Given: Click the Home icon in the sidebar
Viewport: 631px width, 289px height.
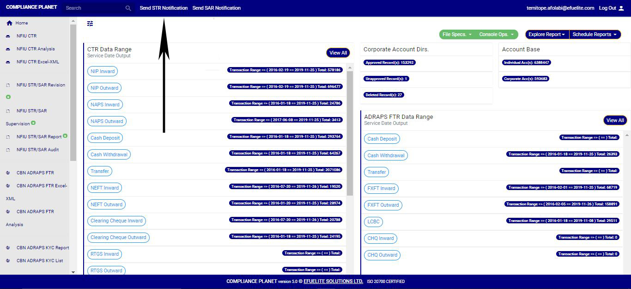Looking at the screenshot, I should (x=9, y=23).
